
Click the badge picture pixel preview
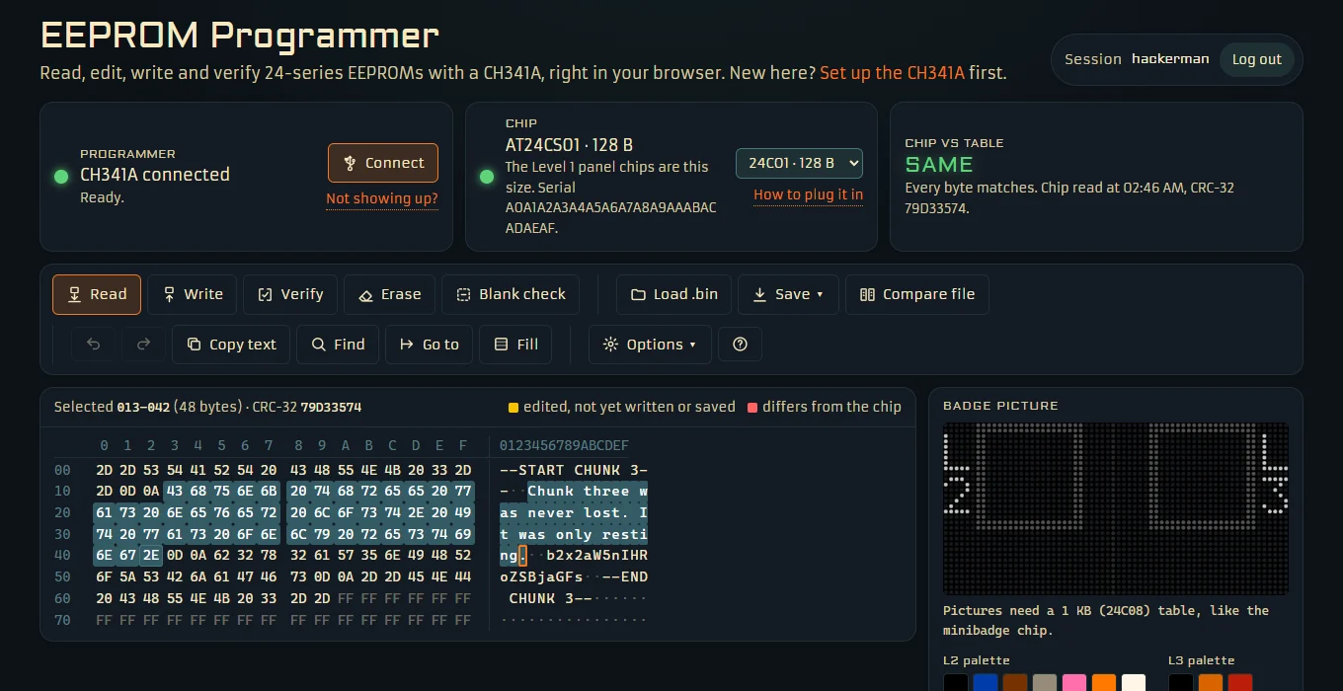tap(1116, 508)
